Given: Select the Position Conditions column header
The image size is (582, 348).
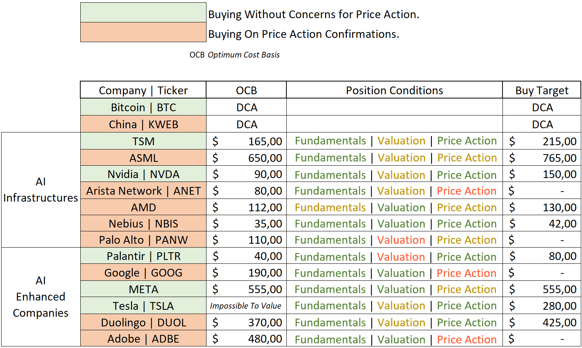Looking at the screenshot, I should click(x=394, y=90).
